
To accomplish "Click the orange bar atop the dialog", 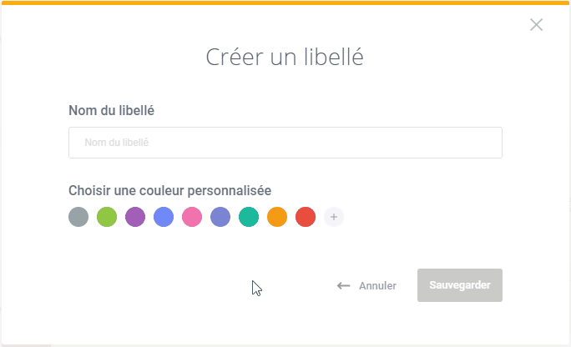I will [285, 3].
